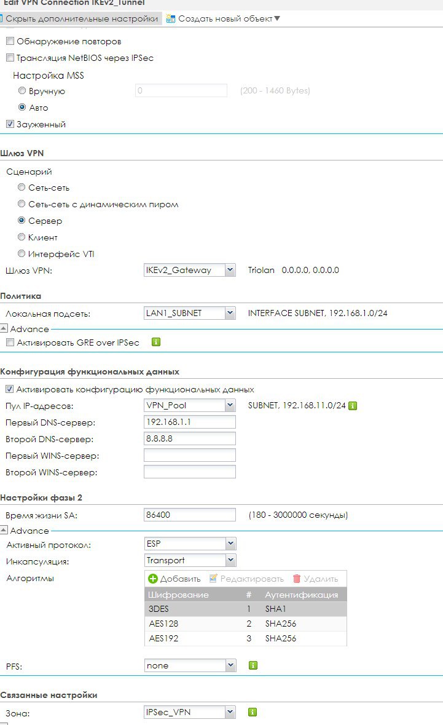Click the Первый DNS-сервер field 192.168.1.1

click(190, 422)
